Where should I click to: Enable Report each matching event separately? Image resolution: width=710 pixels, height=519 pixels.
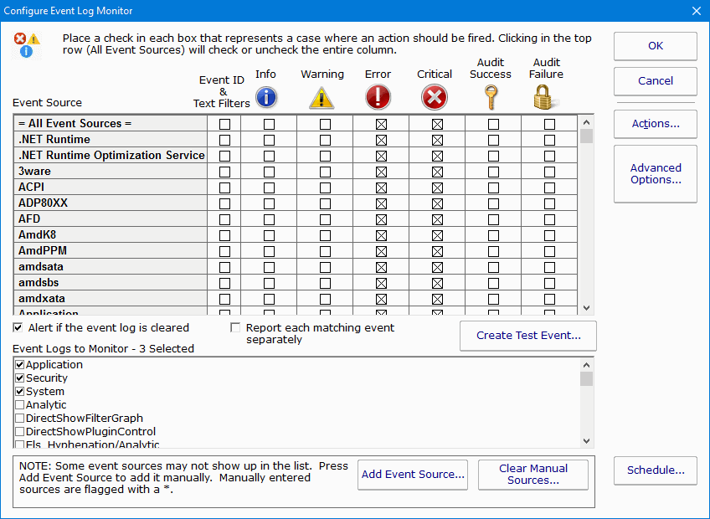click(x=235, y=327)
